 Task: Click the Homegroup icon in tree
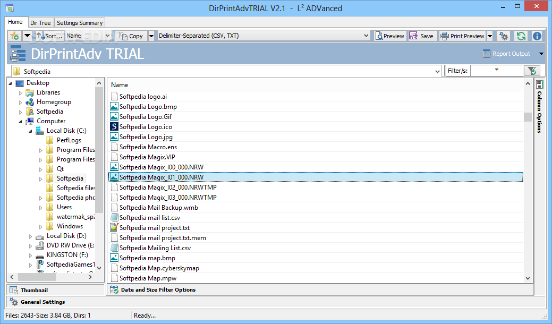click(30, 103)
